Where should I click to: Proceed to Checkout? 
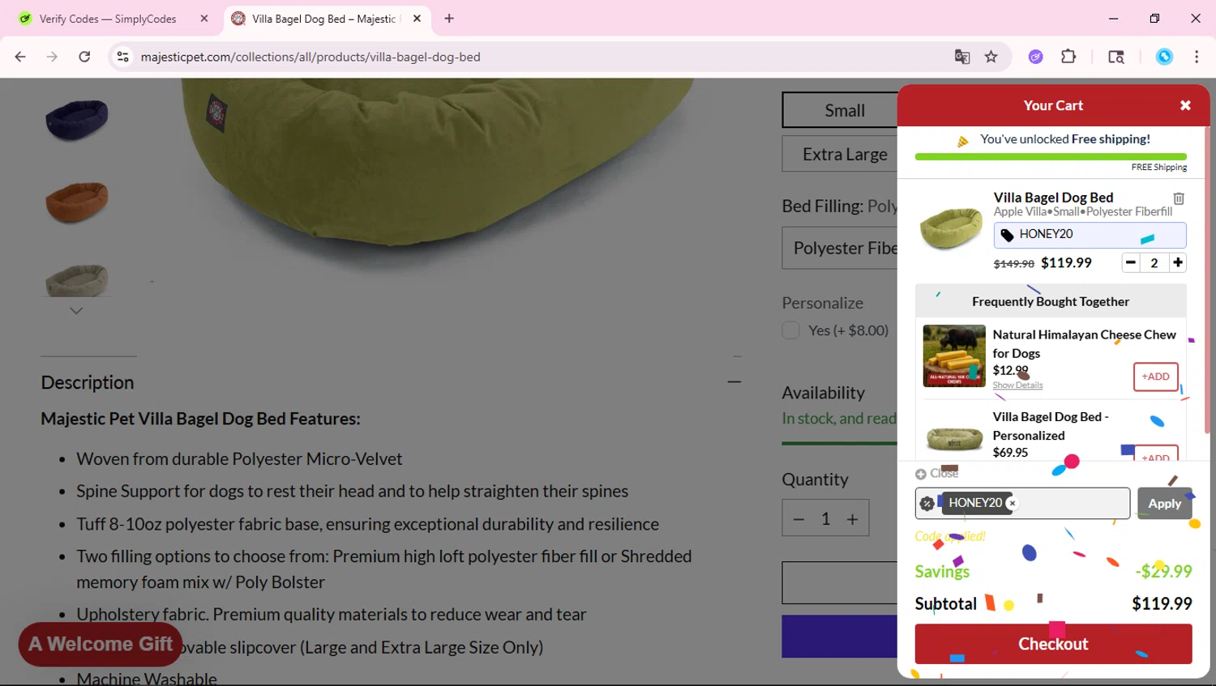1053,644
